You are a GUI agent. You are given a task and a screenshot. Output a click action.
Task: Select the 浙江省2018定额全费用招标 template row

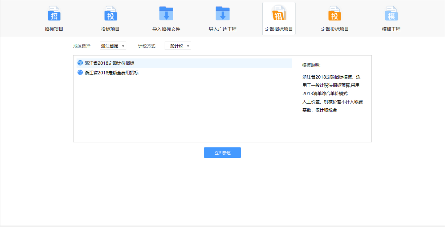[184, 72]
